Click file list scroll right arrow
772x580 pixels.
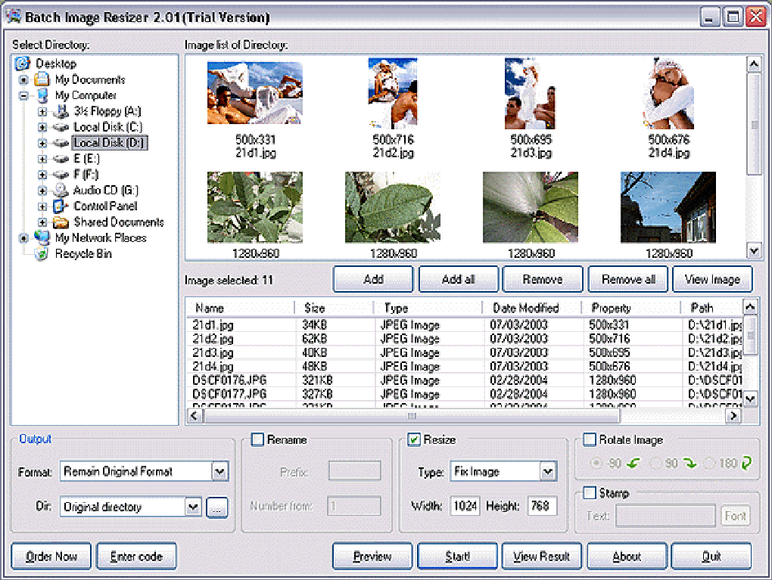coord(733,416)
